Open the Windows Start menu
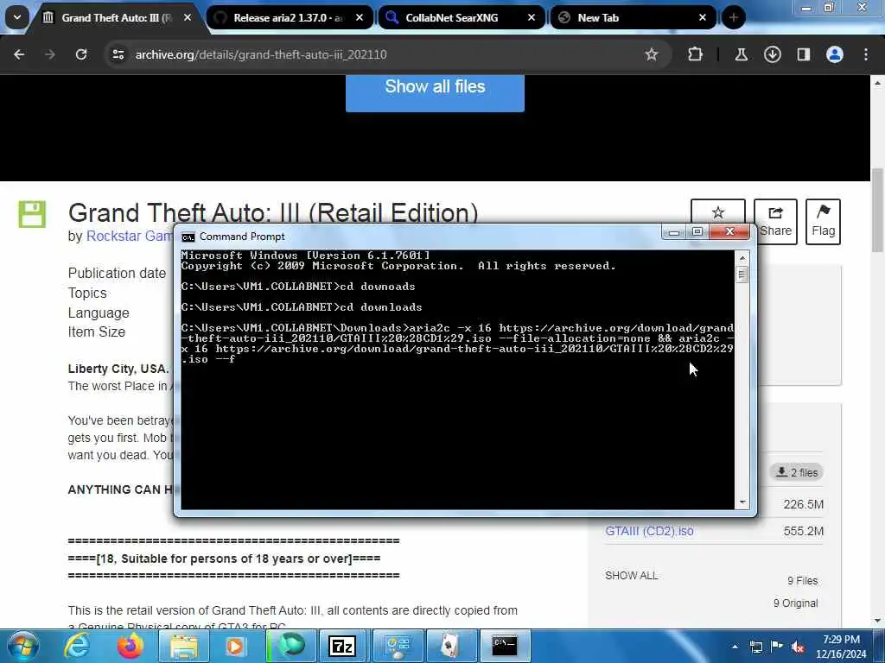885x663 pixels. (22, 646)
